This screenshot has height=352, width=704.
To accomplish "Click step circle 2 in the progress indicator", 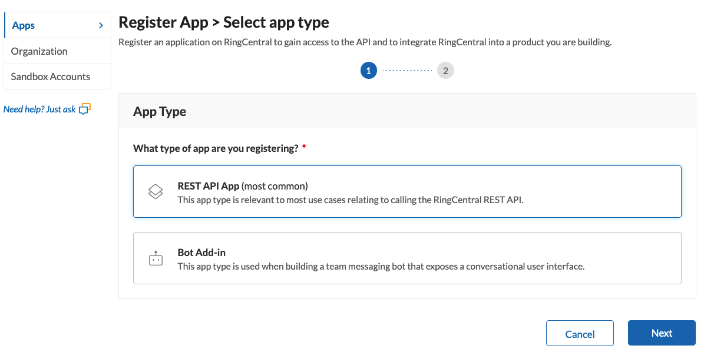I will tap(445, 70).
